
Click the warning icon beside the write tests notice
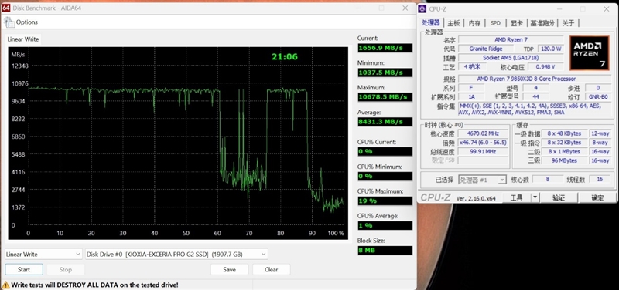coord(5,285)
